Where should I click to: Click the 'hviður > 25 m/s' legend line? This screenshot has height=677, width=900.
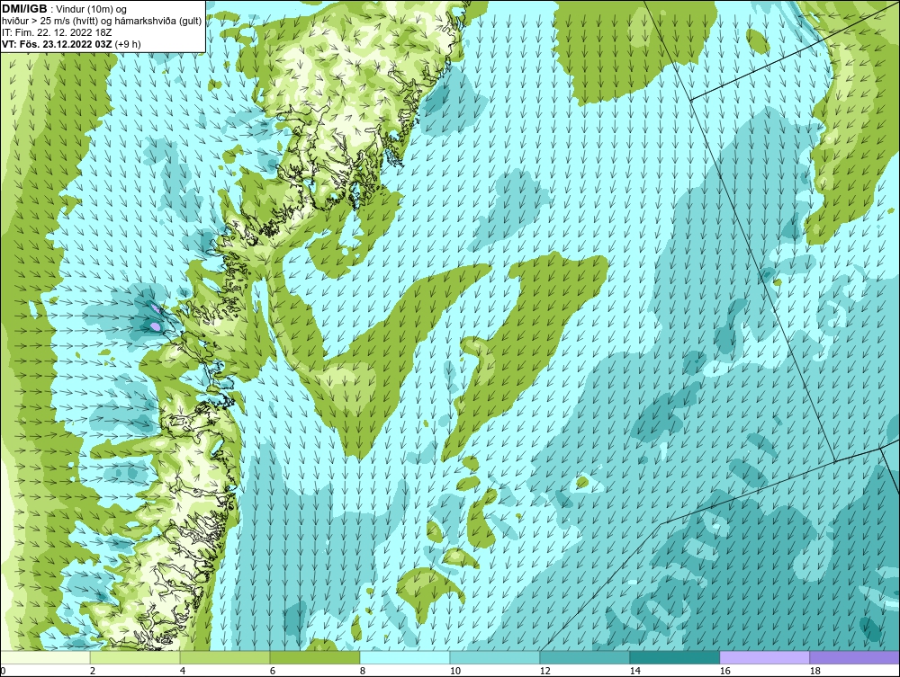(102, 22)
